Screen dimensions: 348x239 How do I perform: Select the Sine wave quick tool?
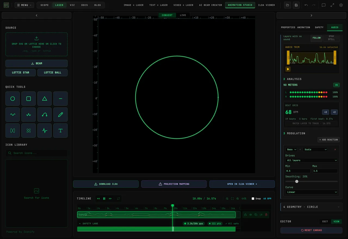(x=13, y=115)
